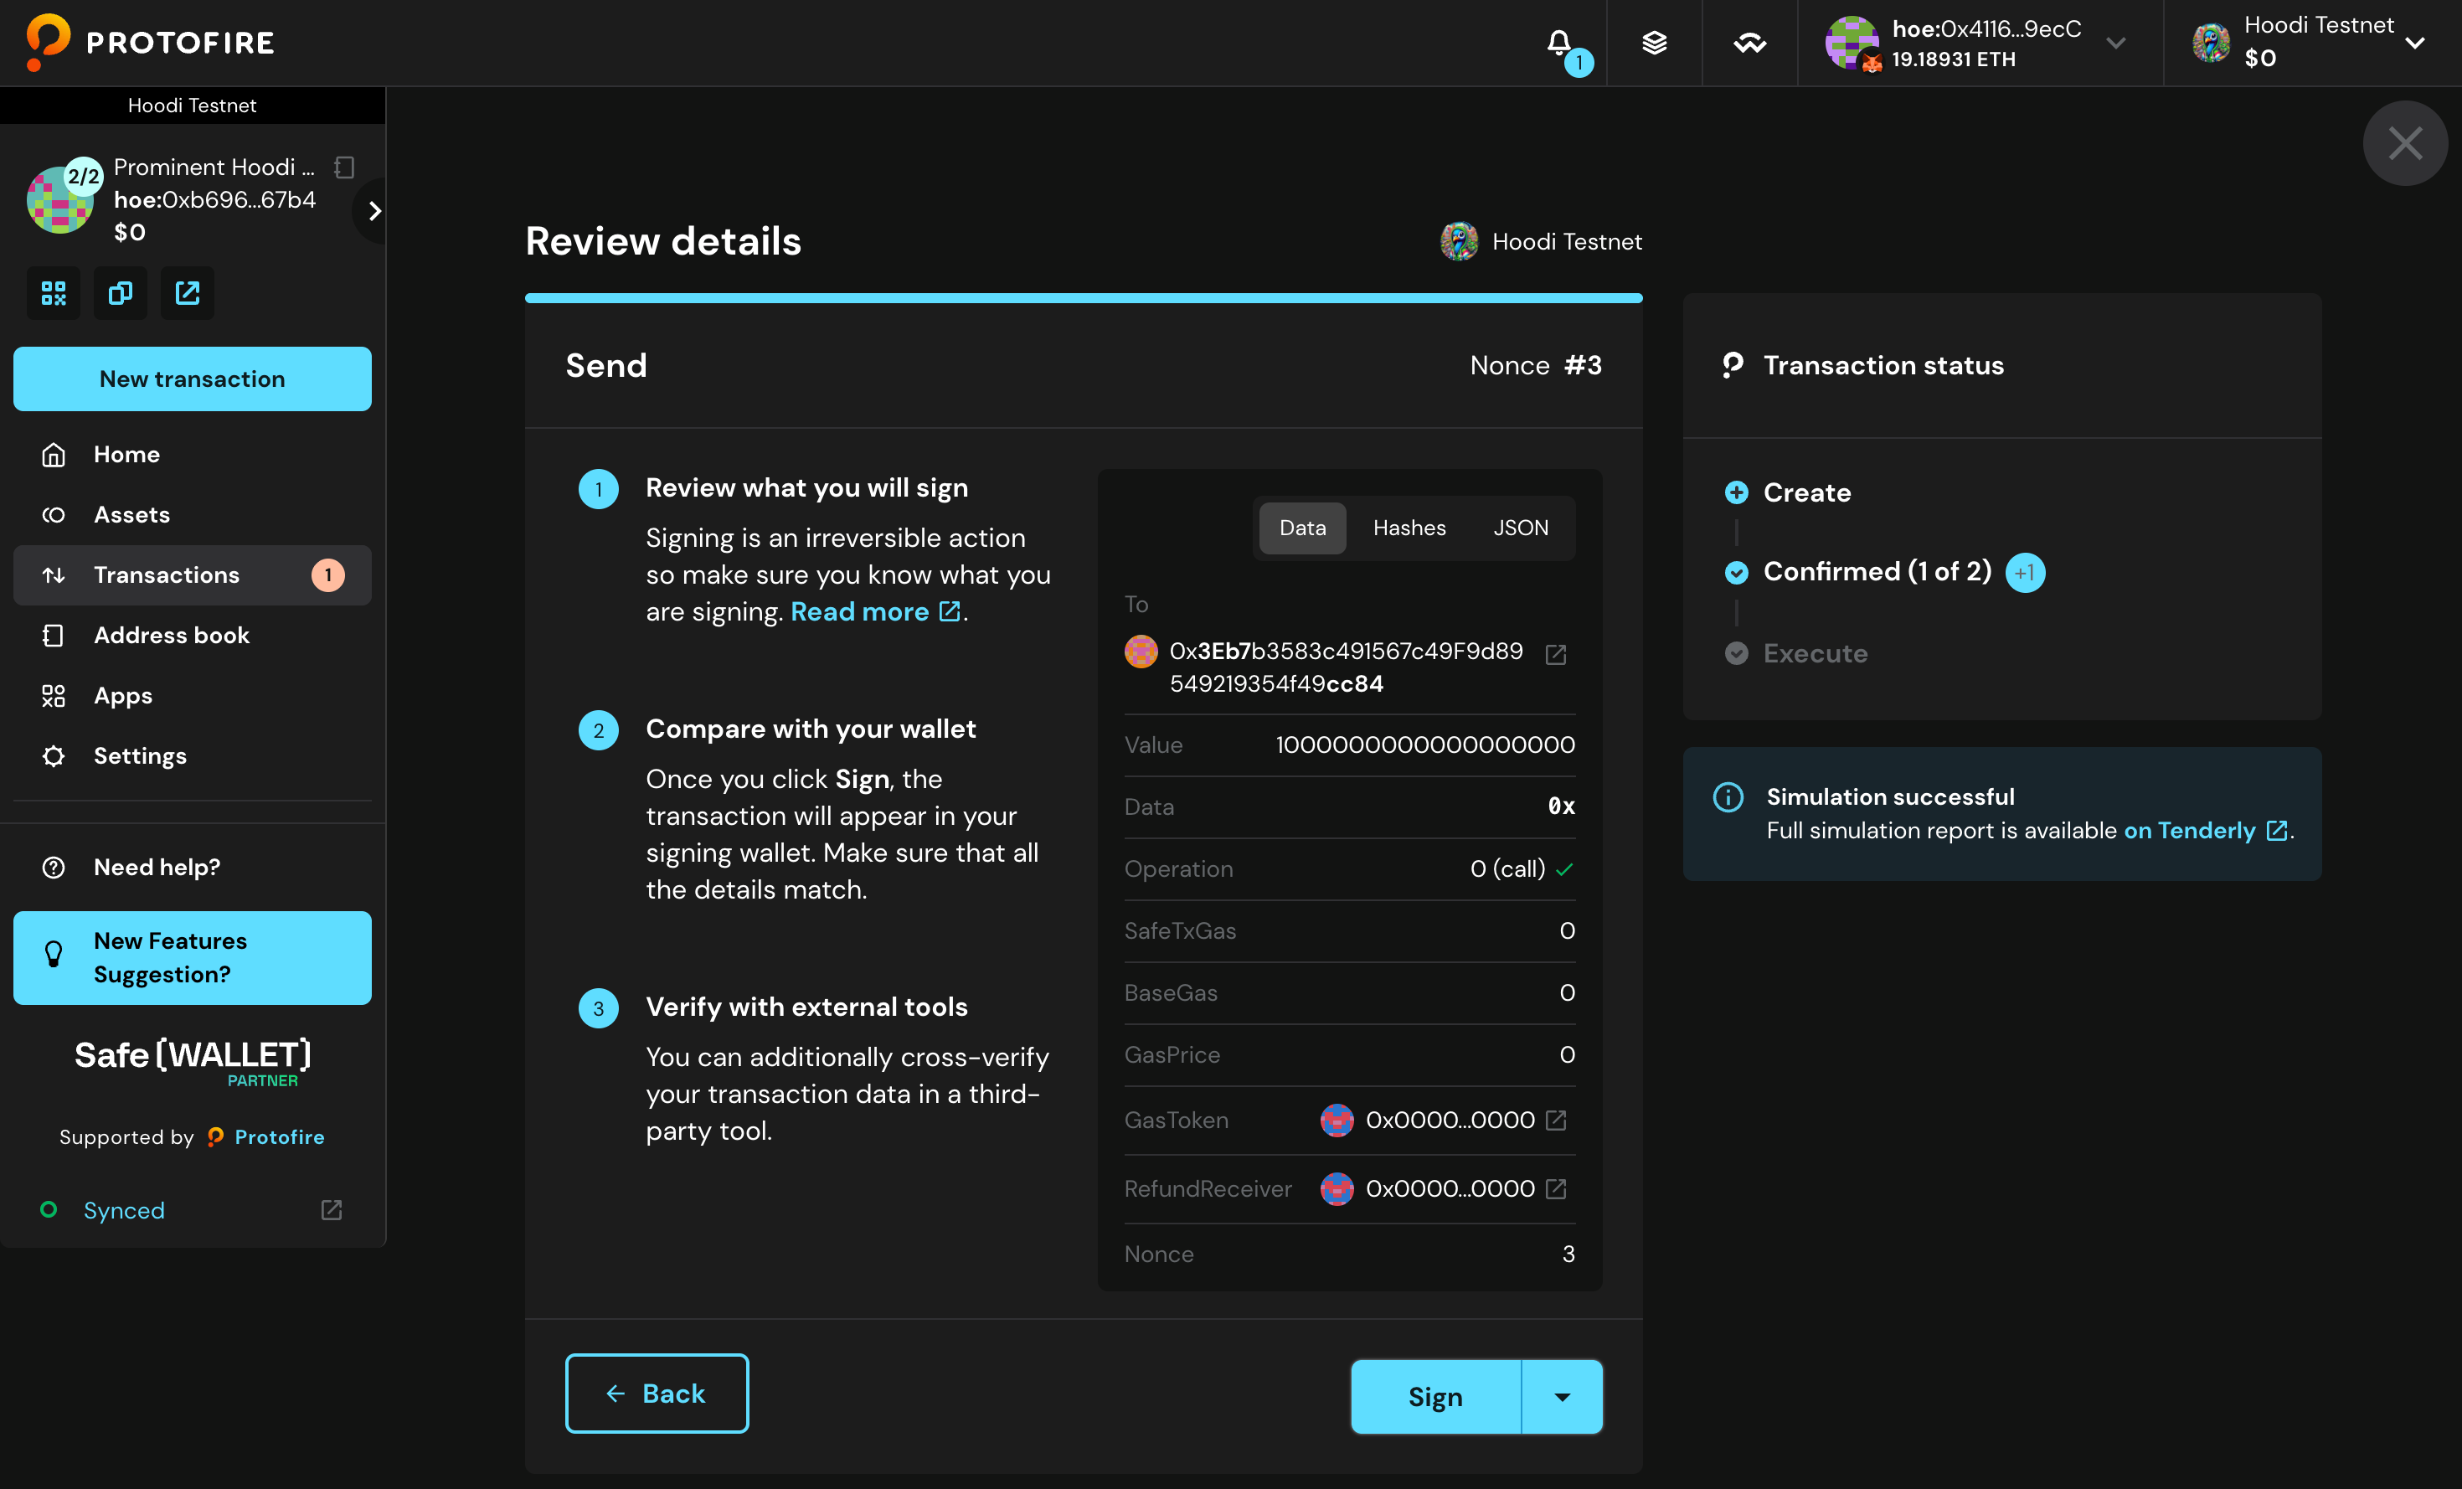Expand the connected wallet account dropdown

2115,43
